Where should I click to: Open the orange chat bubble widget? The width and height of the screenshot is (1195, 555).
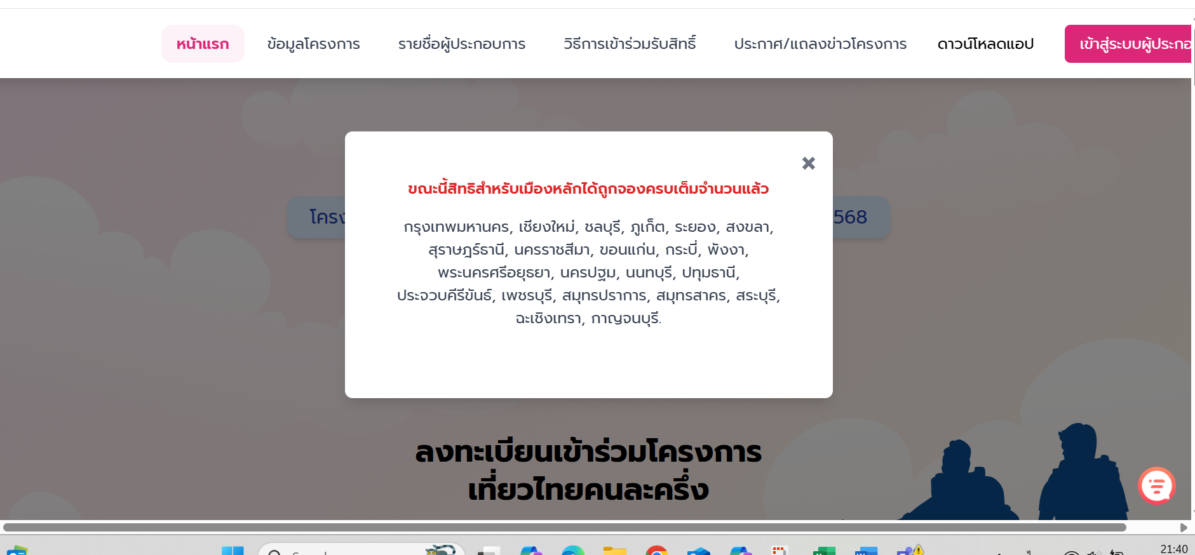(x=1156, y=486)
